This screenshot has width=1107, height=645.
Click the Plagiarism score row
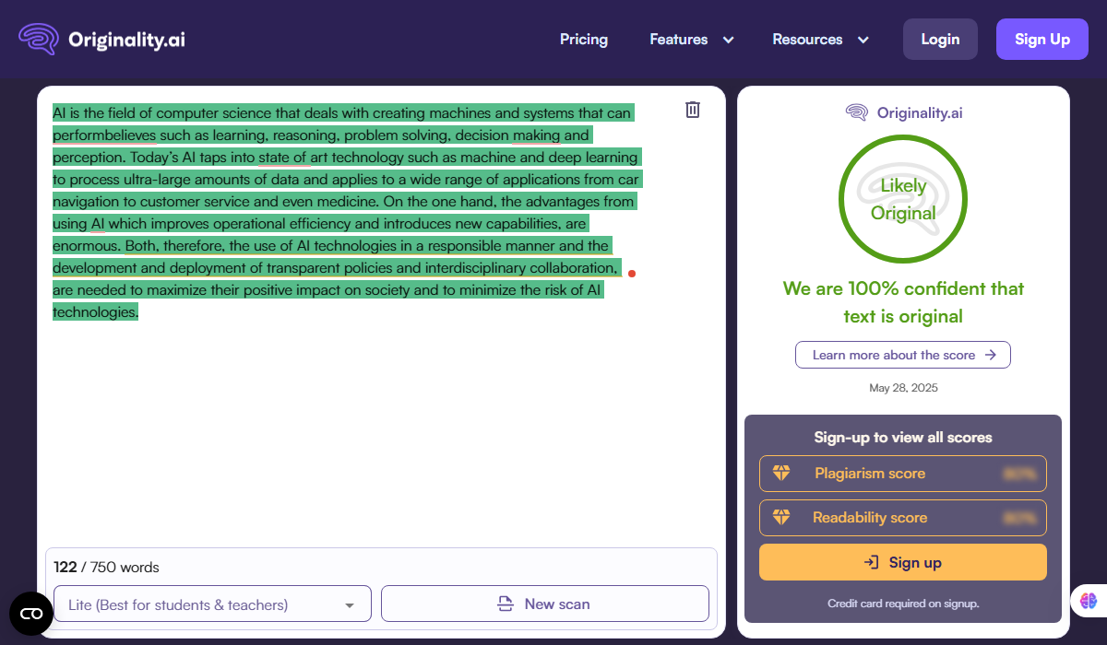point(903,474)
